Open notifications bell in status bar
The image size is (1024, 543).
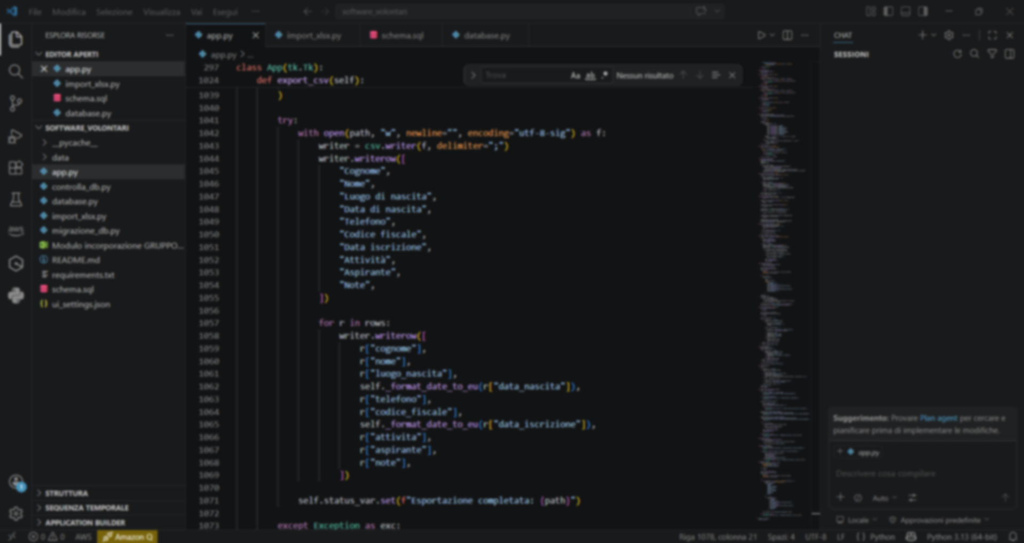1013,537
